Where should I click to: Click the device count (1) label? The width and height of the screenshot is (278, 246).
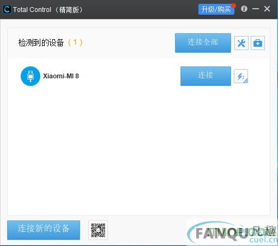click(x=75, y=43)
